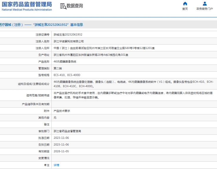Select approving department 浙江省药品监督管理局

click(x=67, y=131)
